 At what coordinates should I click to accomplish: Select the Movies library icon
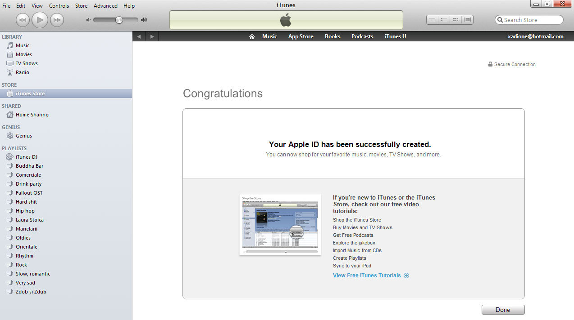pyautogui.click(x=10, y=54)
